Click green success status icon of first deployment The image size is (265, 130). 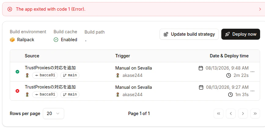click(x=17, y=72)
